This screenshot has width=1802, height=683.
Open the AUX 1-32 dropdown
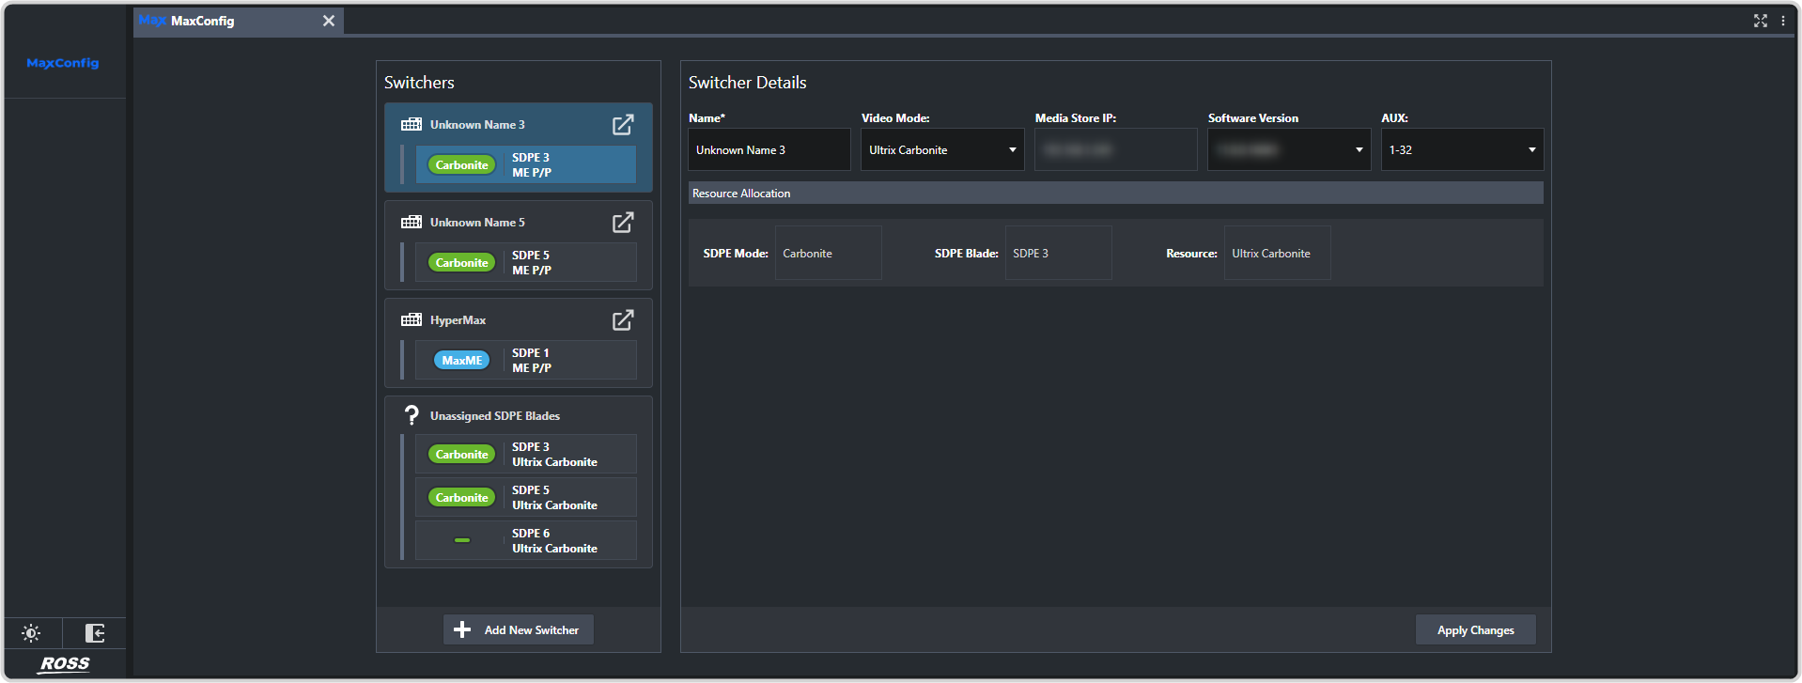click(1462, 149)
